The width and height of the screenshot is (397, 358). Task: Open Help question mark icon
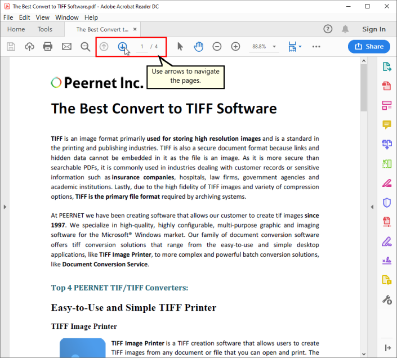coord(328,29)
